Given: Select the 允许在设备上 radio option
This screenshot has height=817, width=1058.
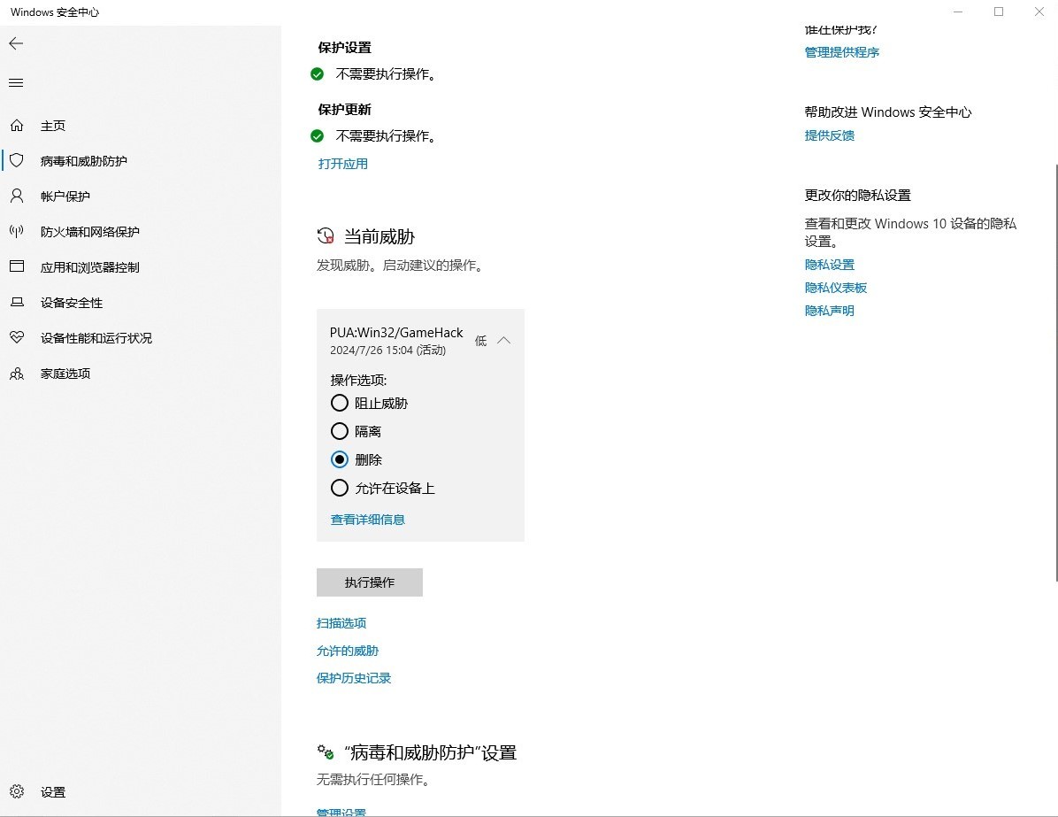Looking at the screenshot, I should click(x=340, y=489).
